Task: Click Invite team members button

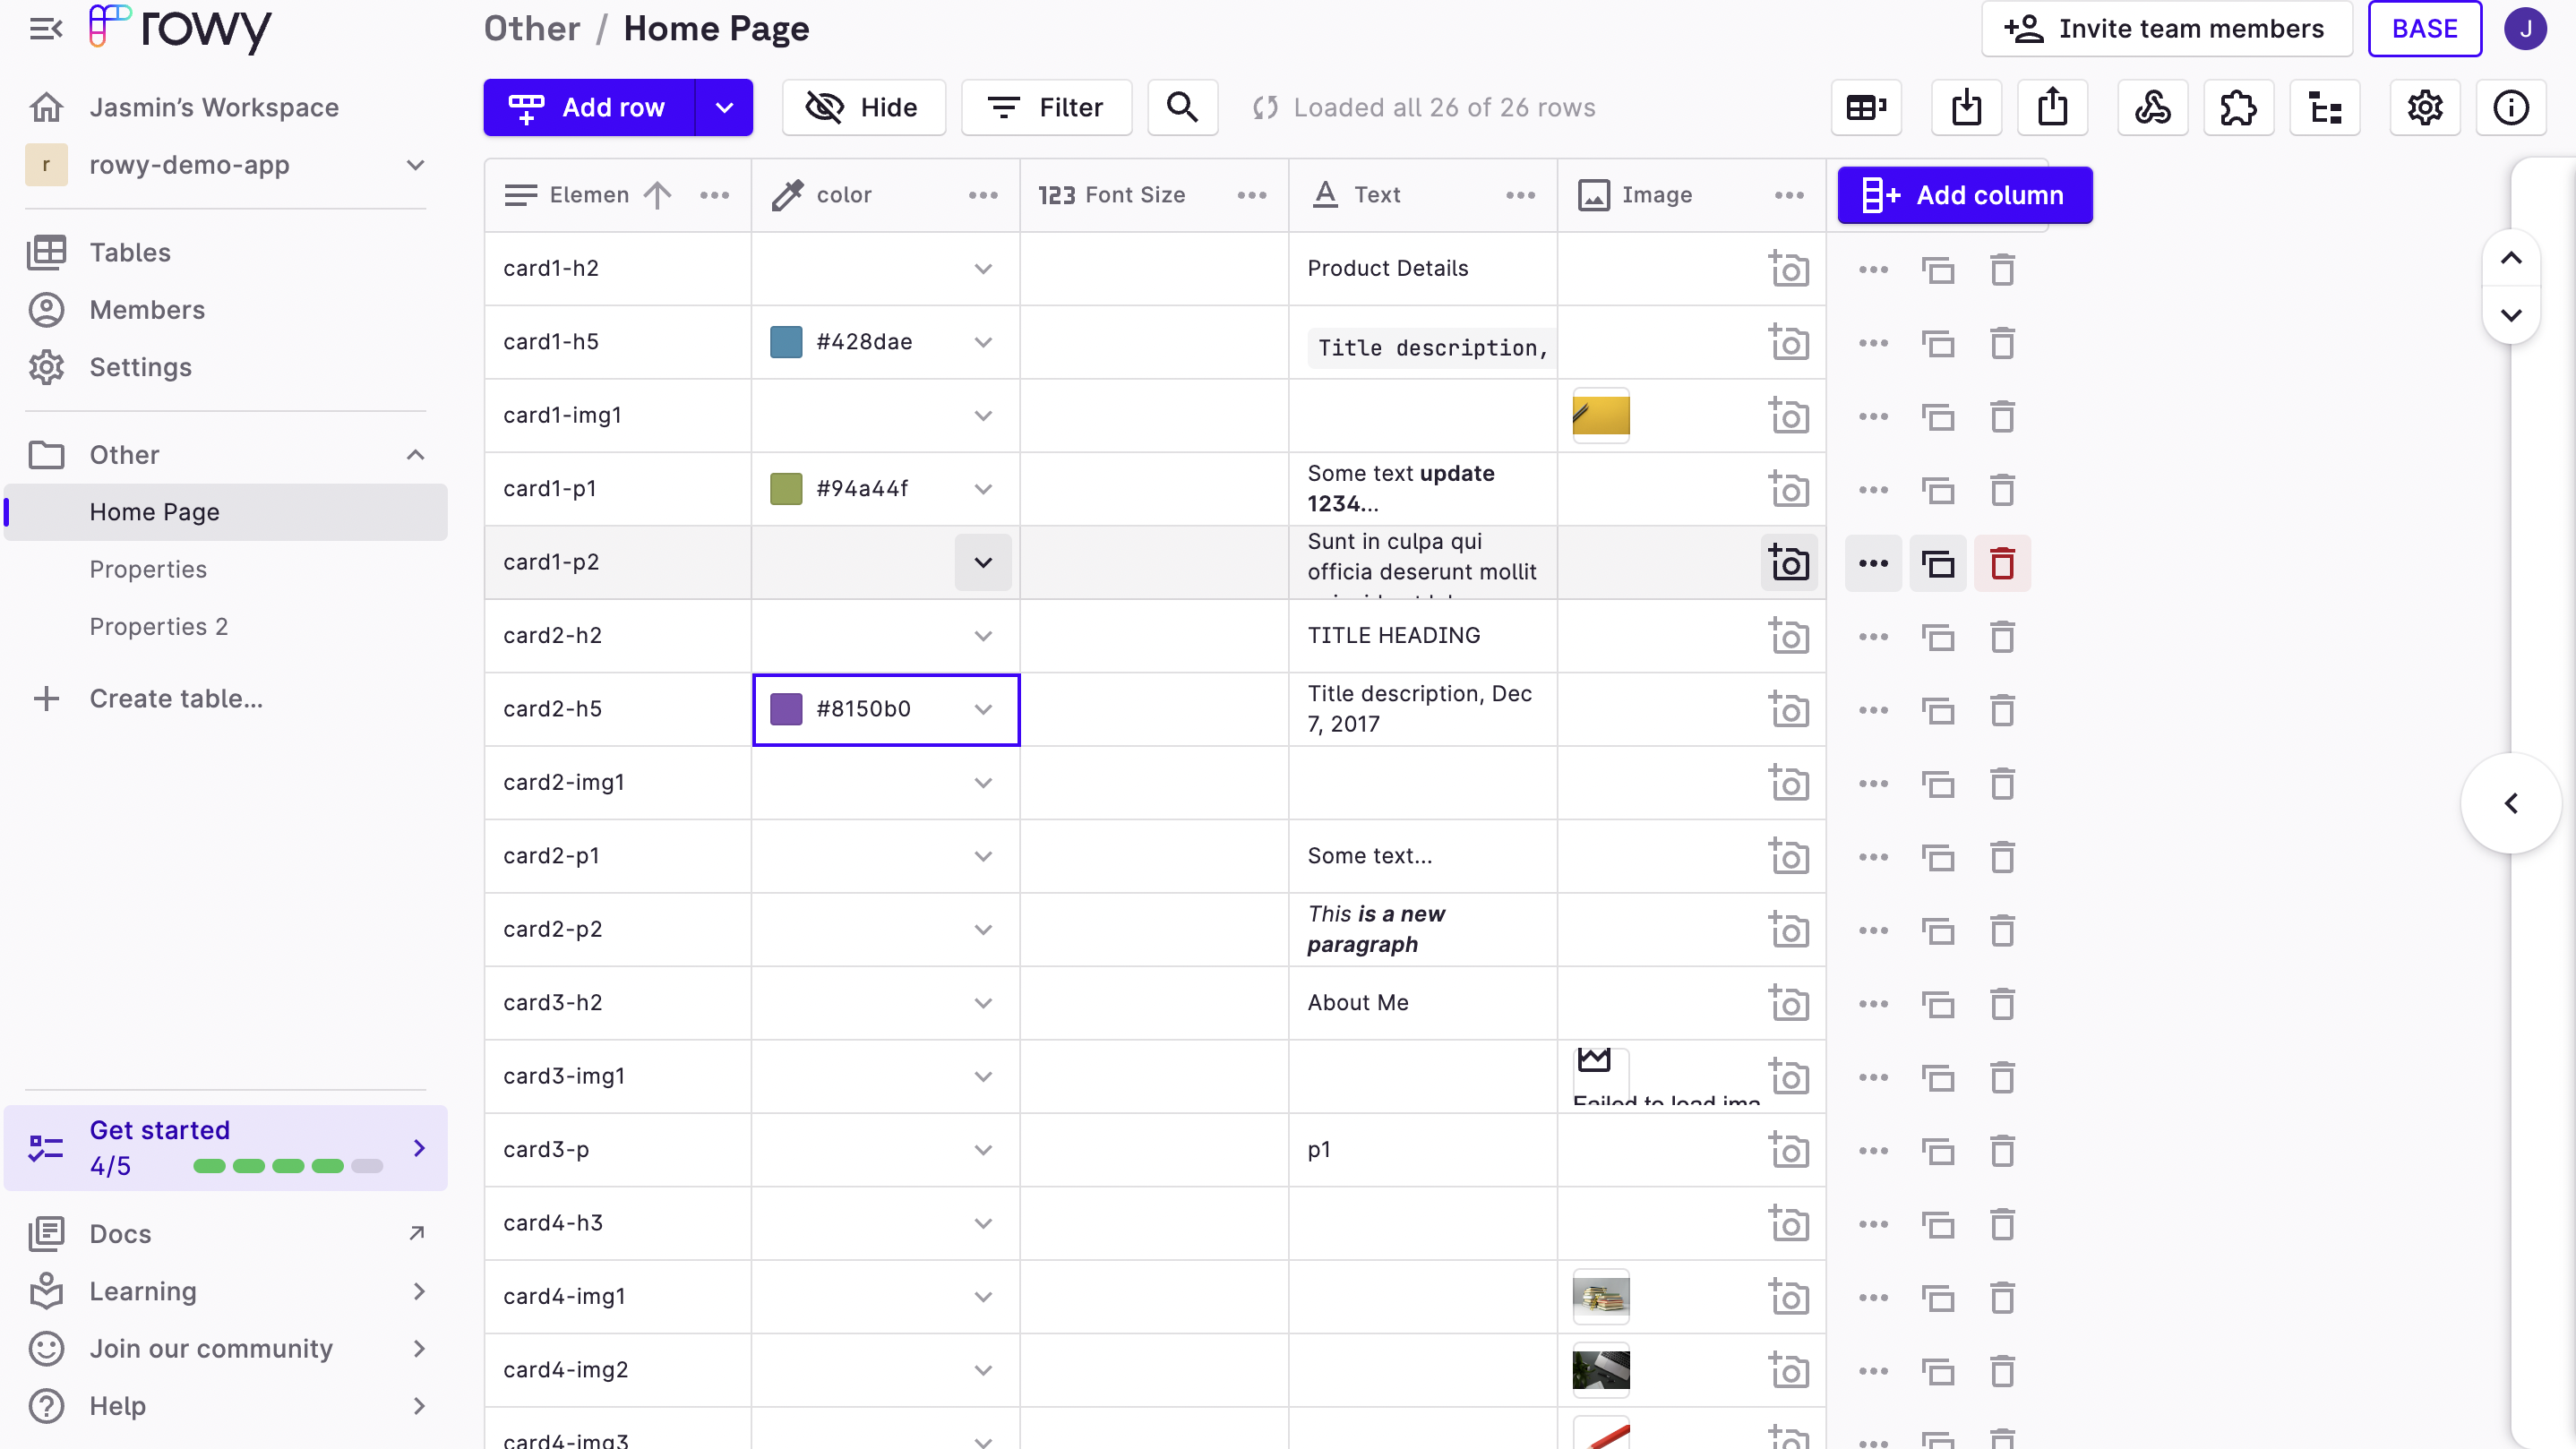Action: [2166, 29]
